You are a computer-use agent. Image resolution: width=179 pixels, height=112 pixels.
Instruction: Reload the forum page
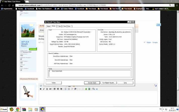click(9, 5)
